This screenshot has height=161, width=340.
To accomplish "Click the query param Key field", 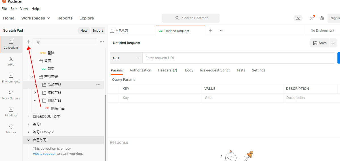I will 161,98.
